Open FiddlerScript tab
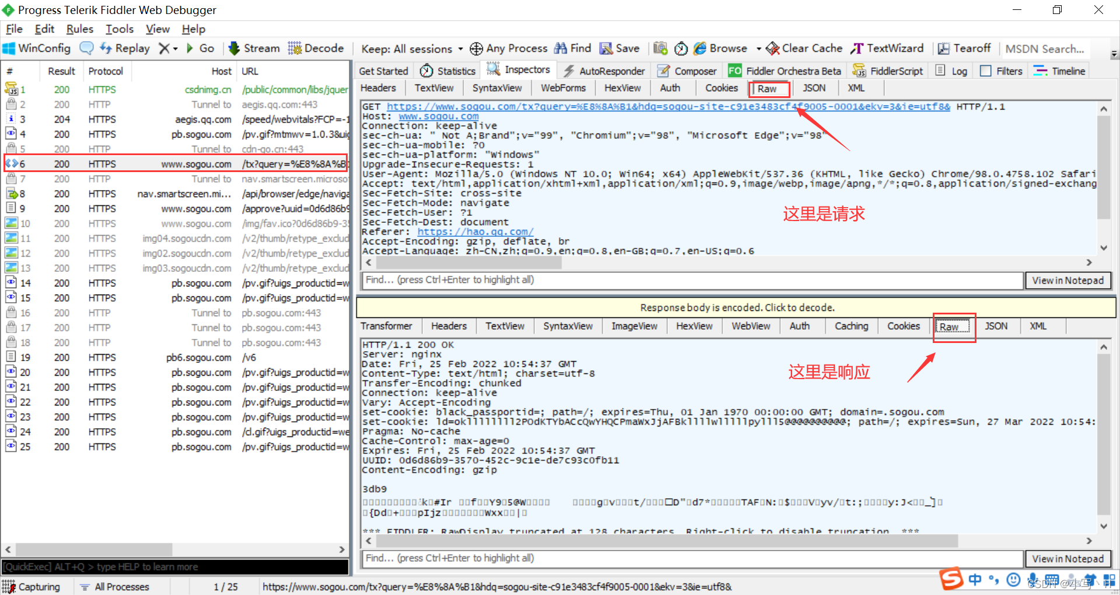This screenshot has width=1120, height=595. click(x=888, y=71)
